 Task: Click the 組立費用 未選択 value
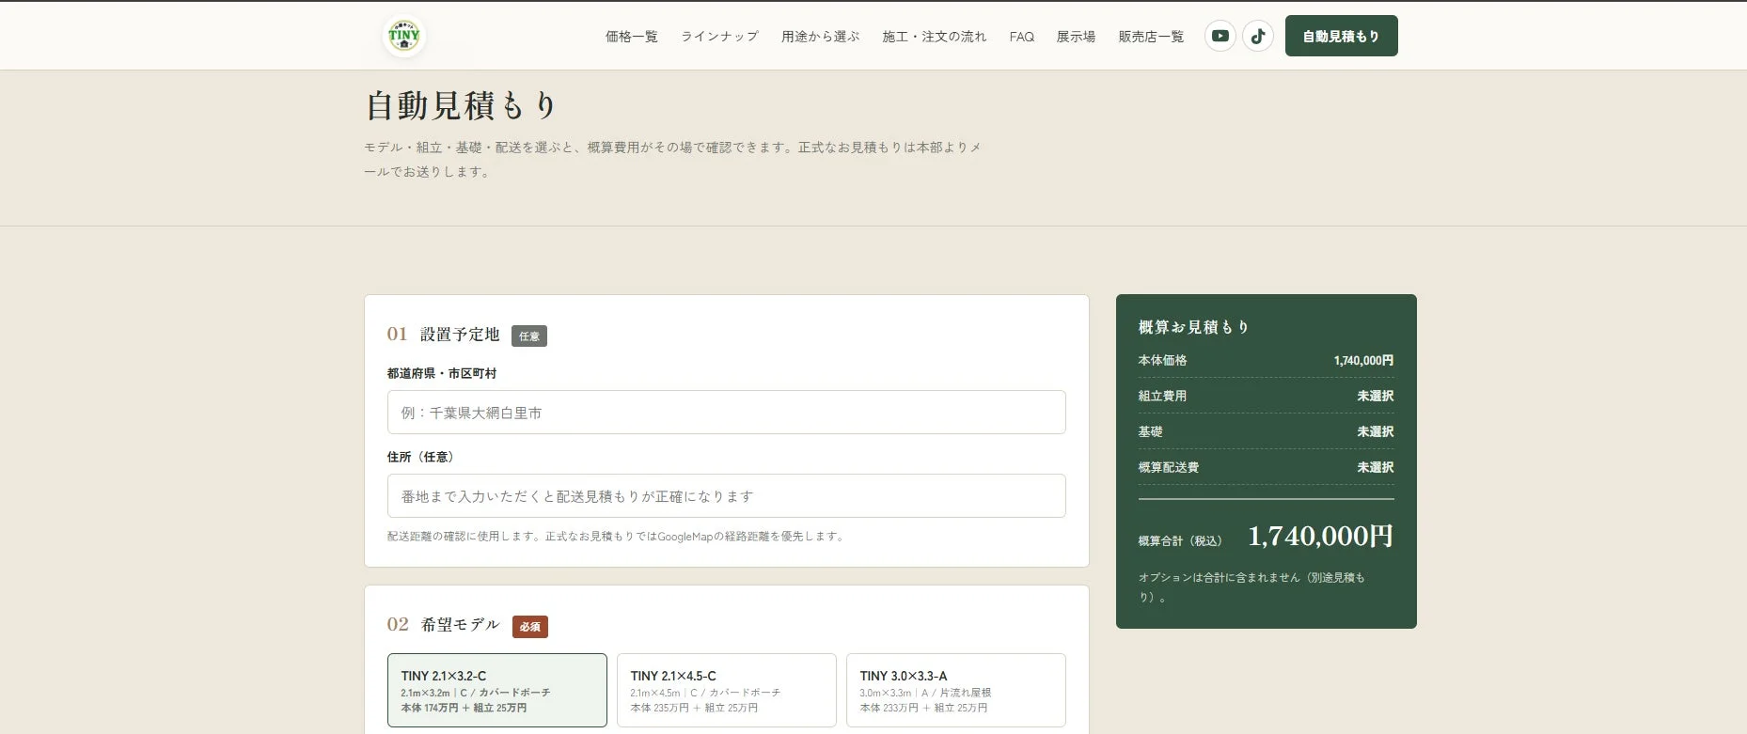[x=1375, y=397]
